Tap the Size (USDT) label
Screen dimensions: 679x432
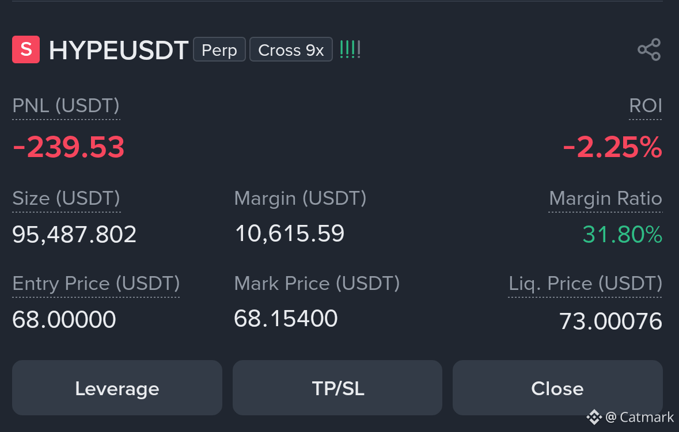click(66, 198)
